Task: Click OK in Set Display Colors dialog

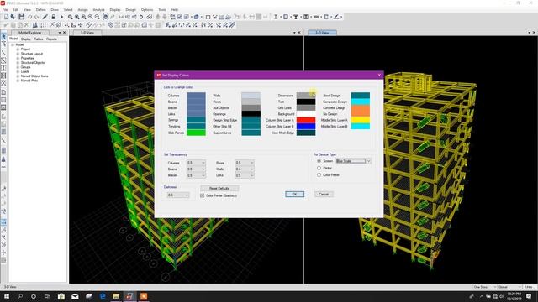Action: (294, 194)
